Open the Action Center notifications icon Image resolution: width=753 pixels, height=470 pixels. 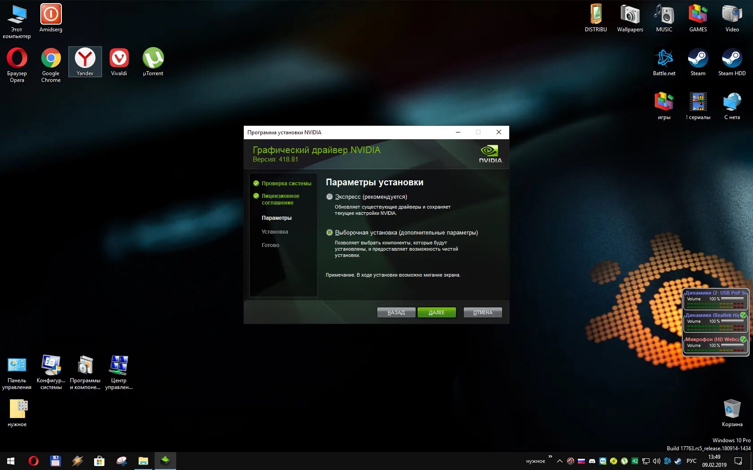[x=738, y=461]
